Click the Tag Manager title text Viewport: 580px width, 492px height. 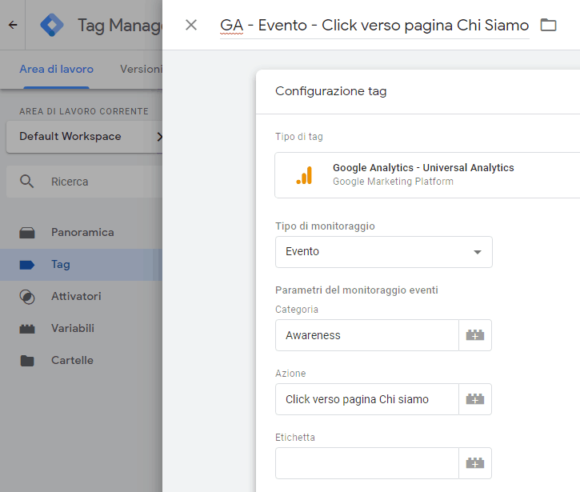pos(120,26)
